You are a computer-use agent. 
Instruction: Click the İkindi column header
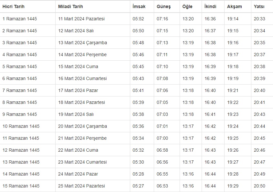210,6
